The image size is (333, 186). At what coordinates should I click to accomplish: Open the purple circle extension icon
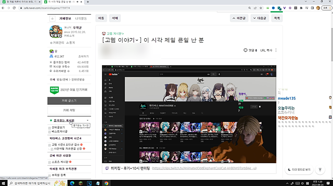pyautogui.click(x=290, y=8)
